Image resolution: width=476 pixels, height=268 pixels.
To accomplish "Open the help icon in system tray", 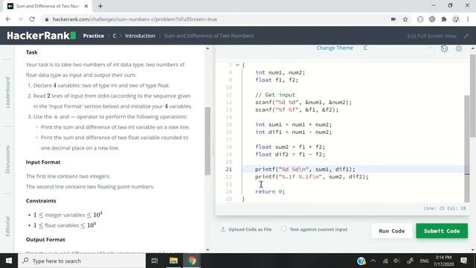I will (x=361, y=261).
